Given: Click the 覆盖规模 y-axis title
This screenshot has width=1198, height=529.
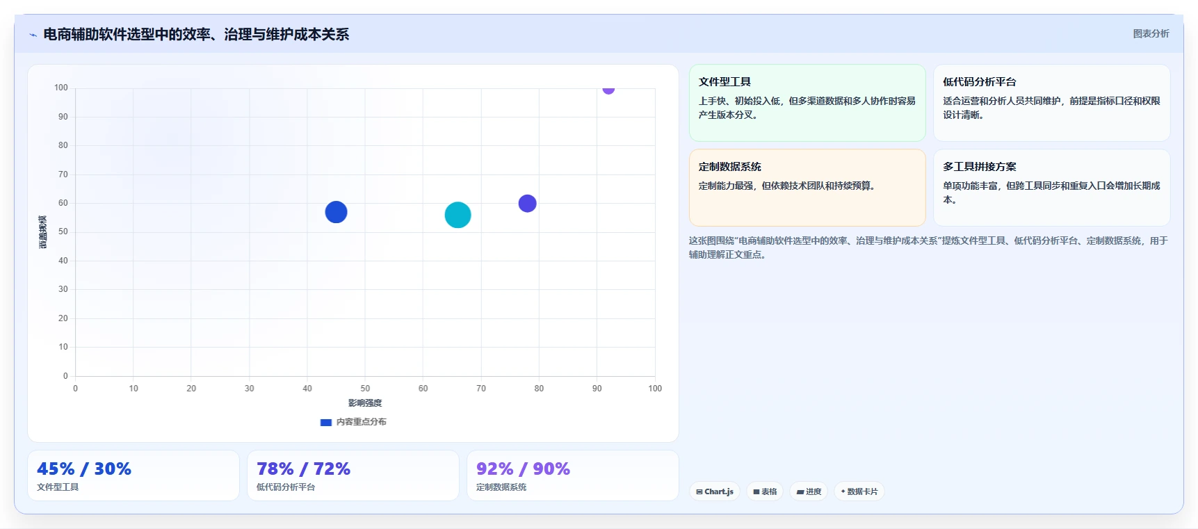Looking at the screenshot, I should (x=43, y=232).
